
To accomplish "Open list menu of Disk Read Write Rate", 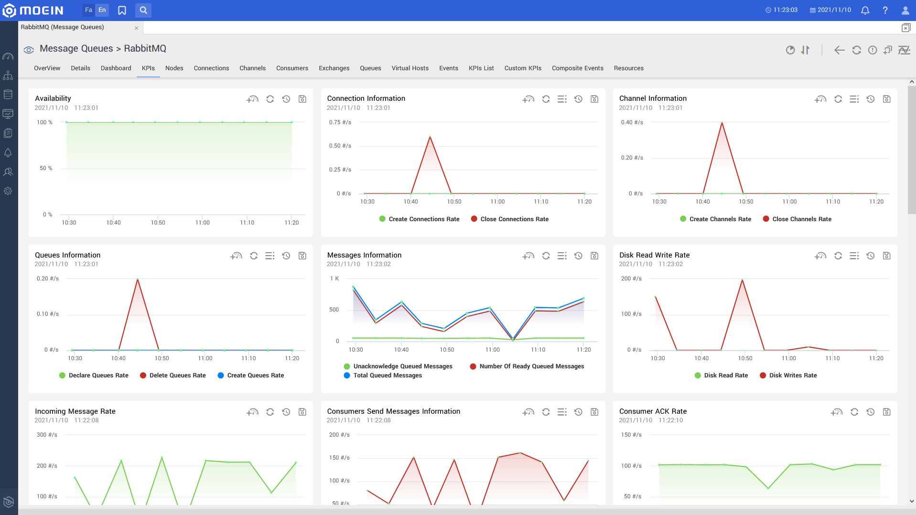I will [x=854, y=256].
